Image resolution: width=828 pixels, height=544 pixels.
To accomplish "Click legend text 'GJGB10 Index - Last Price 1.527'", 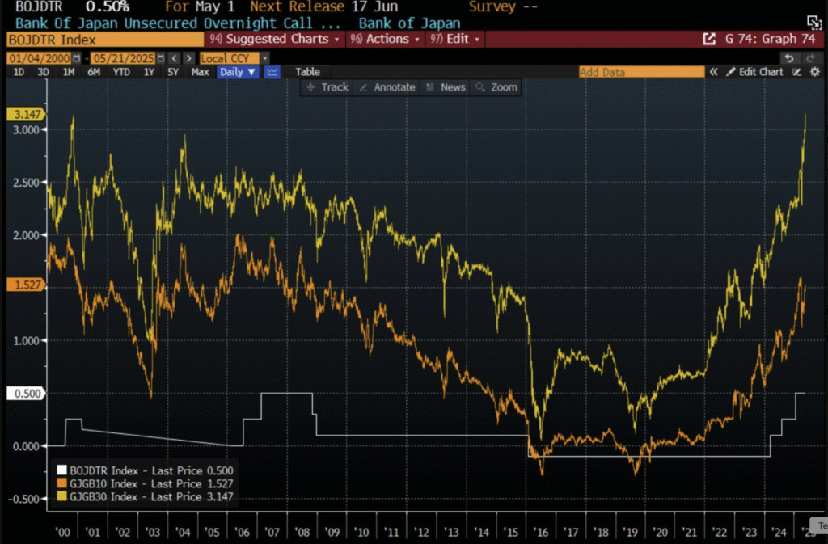I will [x=151, y=484].
